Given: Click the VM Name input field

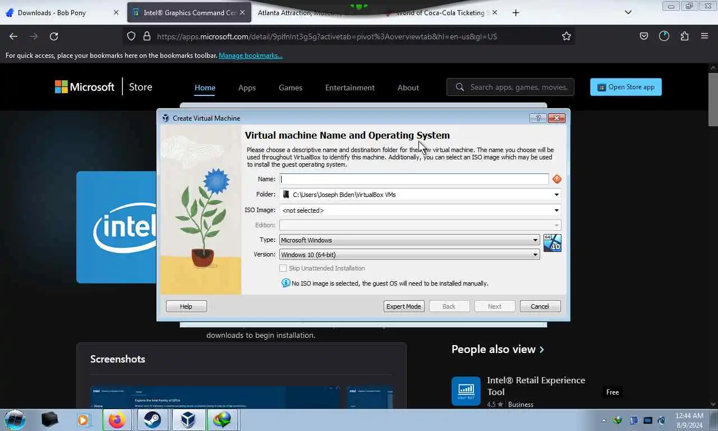Looking at the screenshot, I should click(415, 179).
